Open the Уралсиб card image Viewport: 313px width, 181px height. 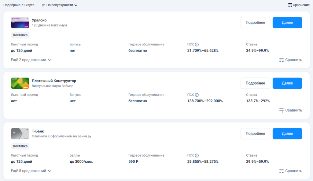20,23
